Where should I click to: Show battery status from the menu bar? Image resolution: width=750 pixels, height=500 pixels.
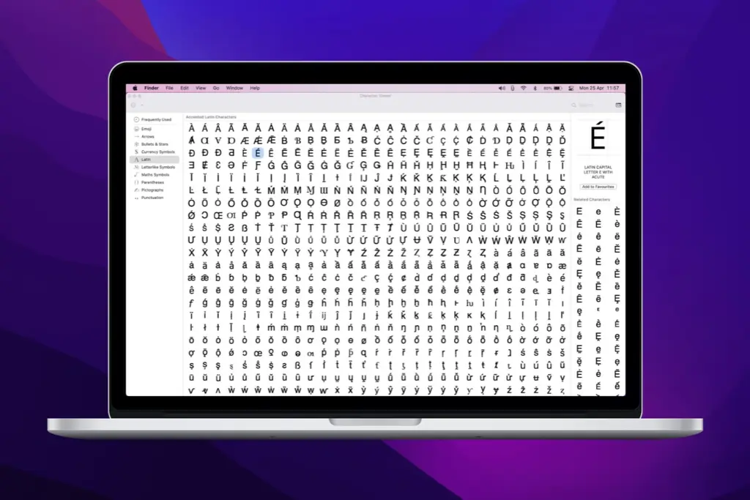click(552, 88)
